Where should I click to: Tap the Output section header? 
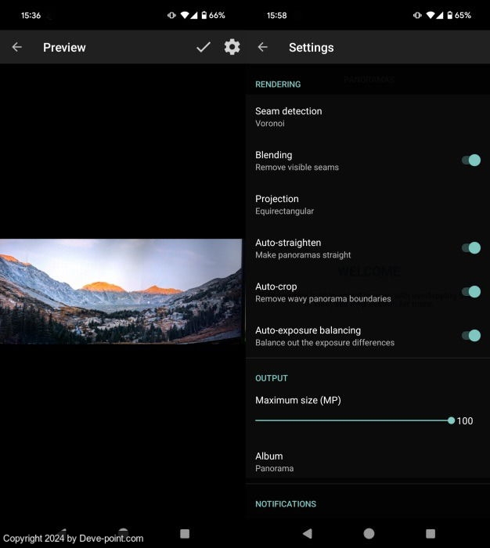(x=272, y=378)
